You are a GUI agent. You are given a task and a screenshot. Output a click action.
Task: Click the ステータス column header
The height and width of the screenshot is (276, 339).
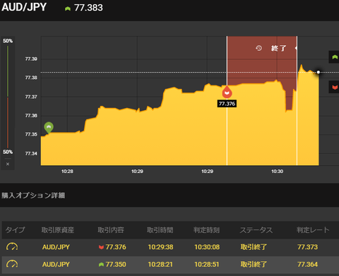pyautogui.click(x=256, y=230)
